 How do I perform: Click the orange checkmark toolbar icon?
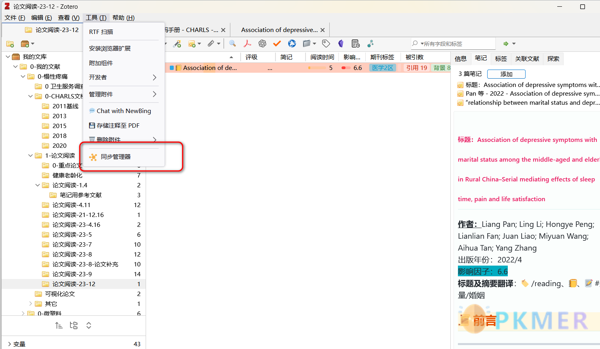tap(277, 43)
